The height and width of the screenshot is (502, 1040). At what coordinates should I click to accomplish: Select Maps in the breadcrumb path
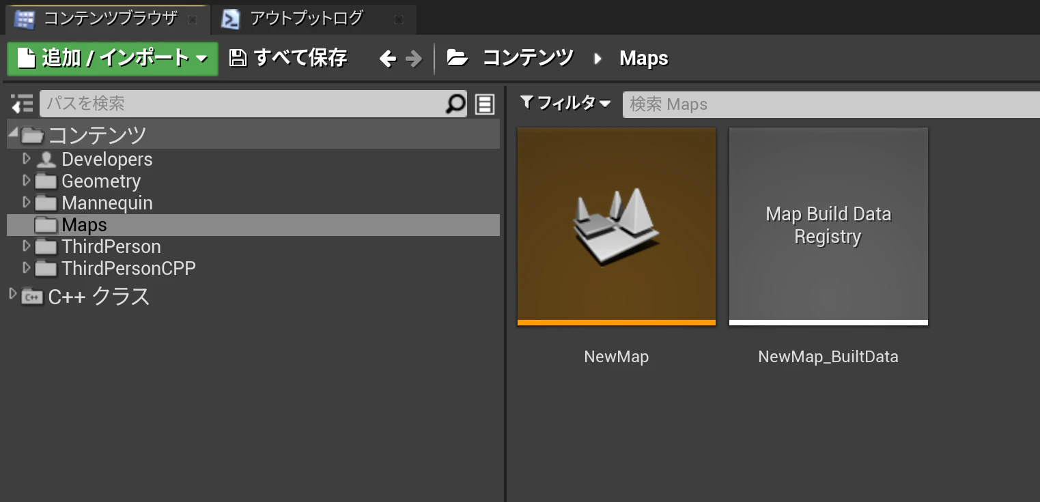643,59
